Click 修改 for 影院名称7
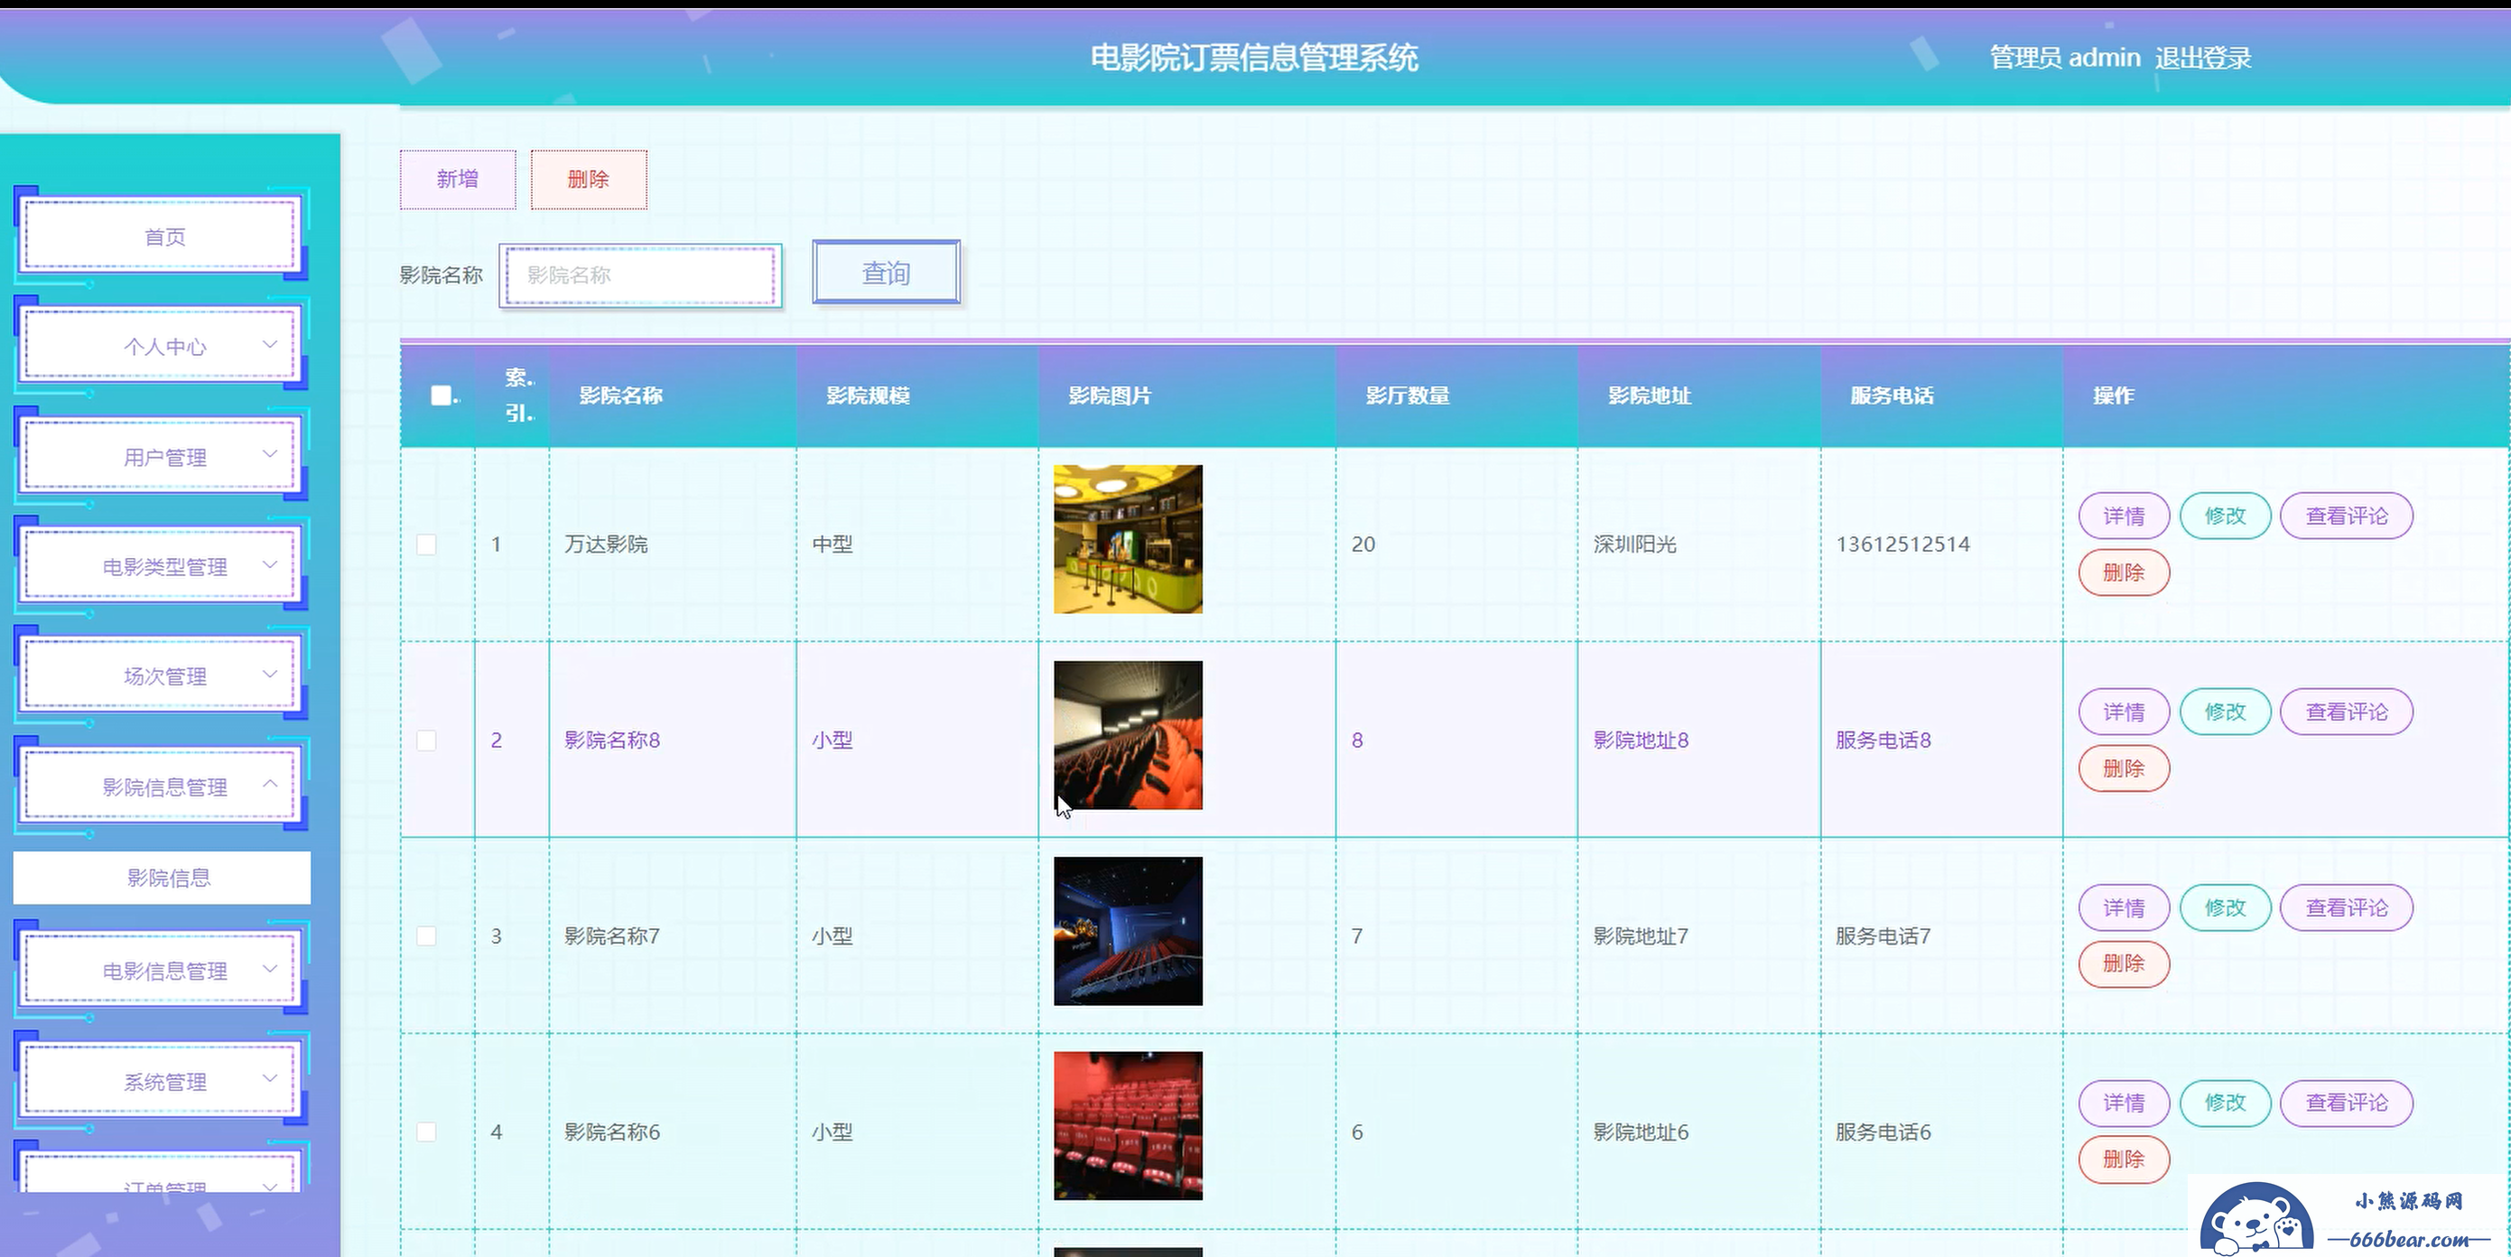 [2226, 908]
